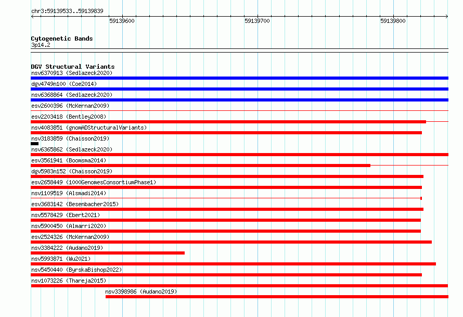Viewport: 463px width, 317px height.
Task: Open variant label nsv1073226 (Thareja2015)
Action: click(x=69, y=281)
